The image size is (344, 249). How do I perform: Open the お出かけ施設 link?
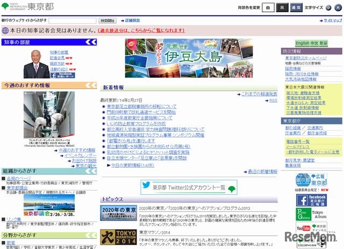pyautogui.click(x=84, y=160)
